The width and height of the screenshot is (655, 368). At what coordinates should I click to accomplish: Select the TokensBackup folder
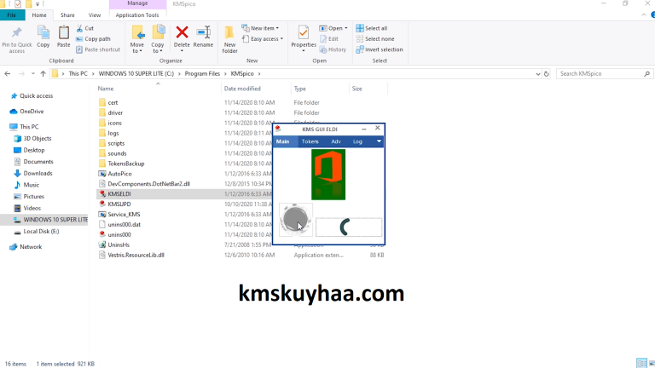pyautogui.click(x=125, y=164)
